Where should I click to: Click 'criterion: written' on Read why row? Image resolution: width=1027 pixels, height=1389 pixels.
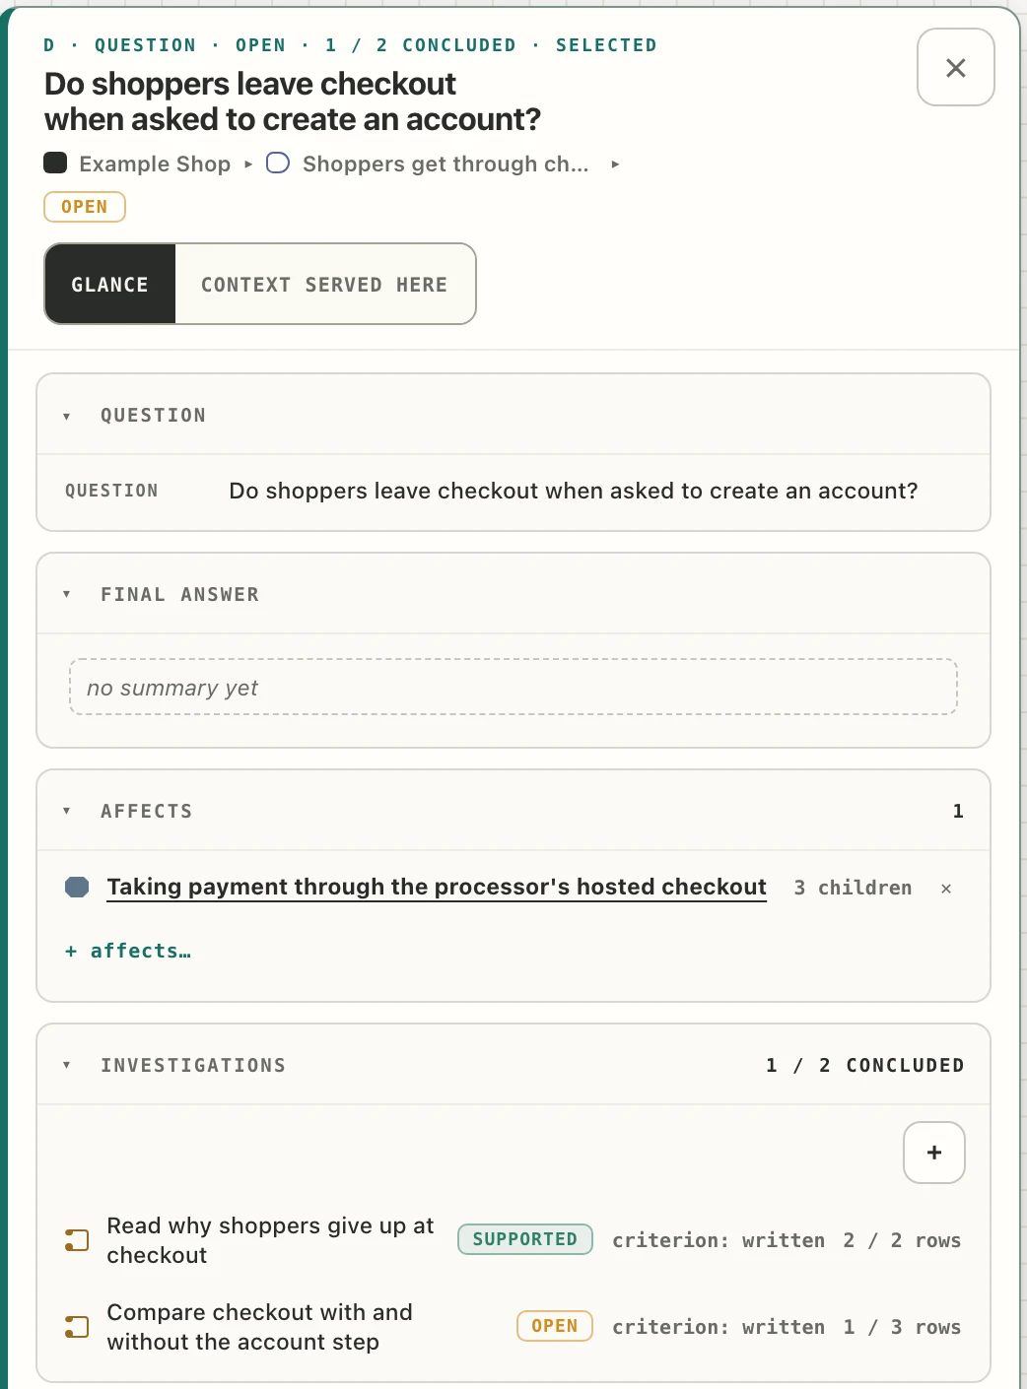point(719,1240)
